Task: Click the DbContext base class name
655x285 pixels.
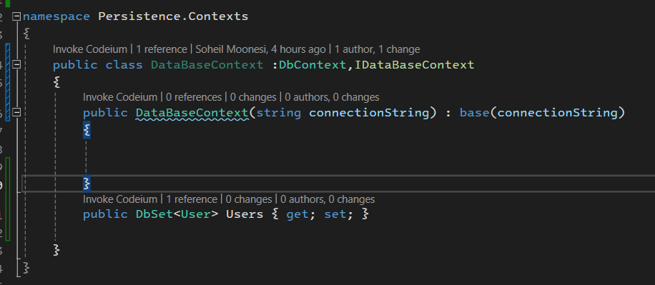Action: coord(313,65)
